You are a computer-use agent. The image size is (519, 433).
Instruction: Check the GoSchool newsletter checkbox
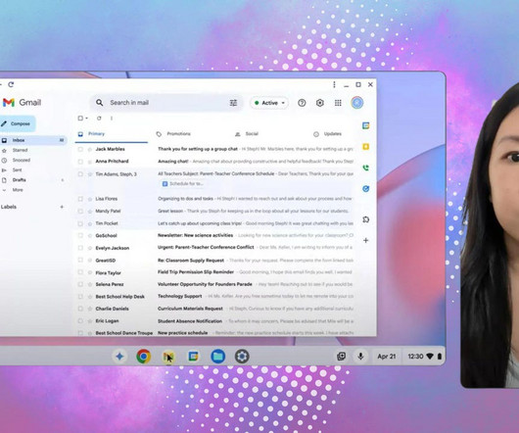(80, 236)
